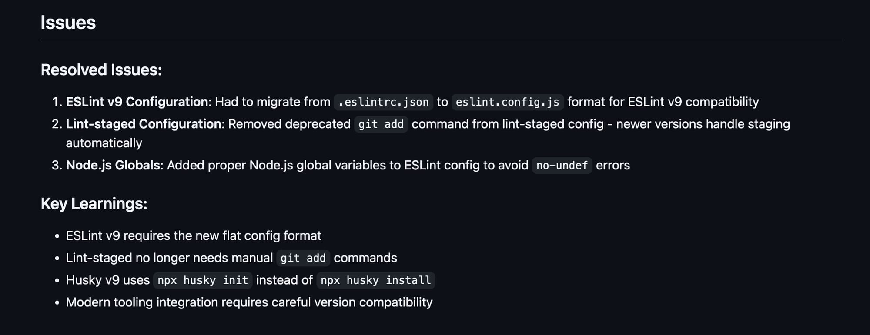The height and width of the screenshot is (335, 870).
Task: Click the Husky v9 uses text
Action: click(108, 280)
